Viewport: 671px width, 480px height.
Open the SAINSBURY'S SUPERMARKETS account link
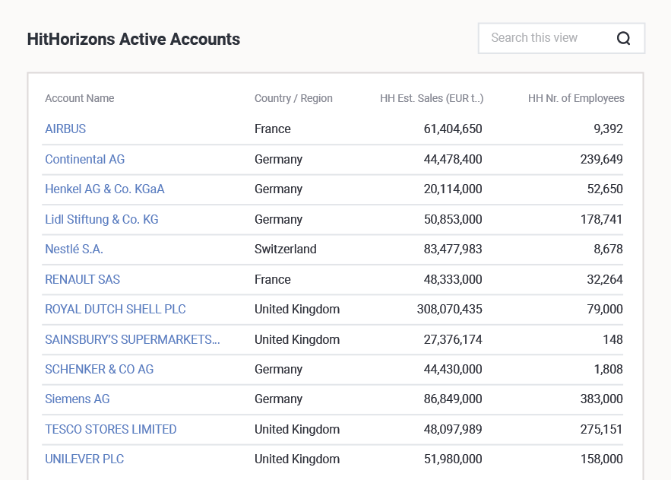pos(133,339)
